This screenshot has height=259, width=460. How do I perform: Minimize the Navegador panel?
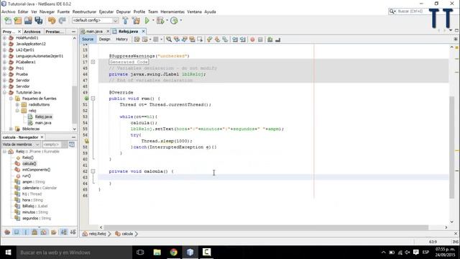(x=73, y=137)
